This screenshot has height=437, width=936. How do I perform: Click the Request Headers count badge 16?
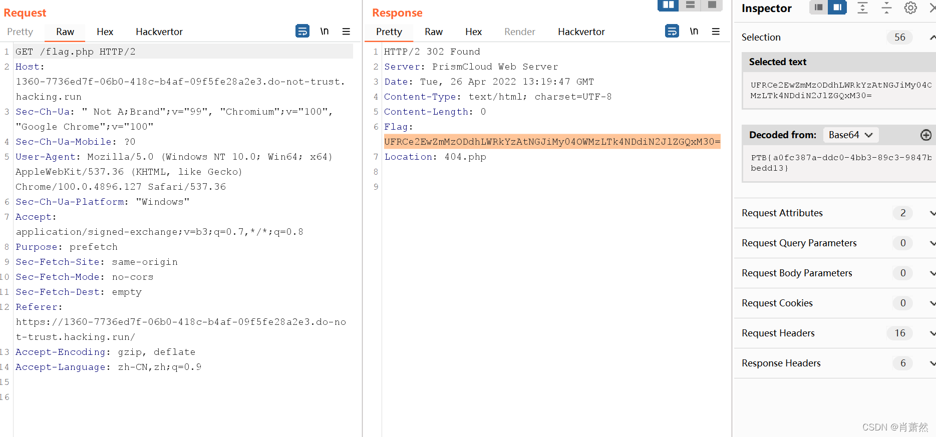[900, 333]
